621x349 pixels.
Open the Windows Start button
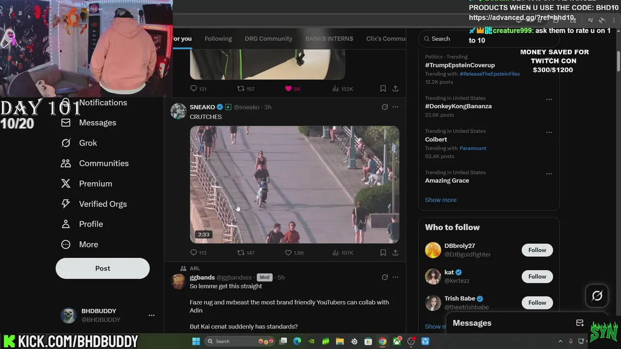pos(196,341)
